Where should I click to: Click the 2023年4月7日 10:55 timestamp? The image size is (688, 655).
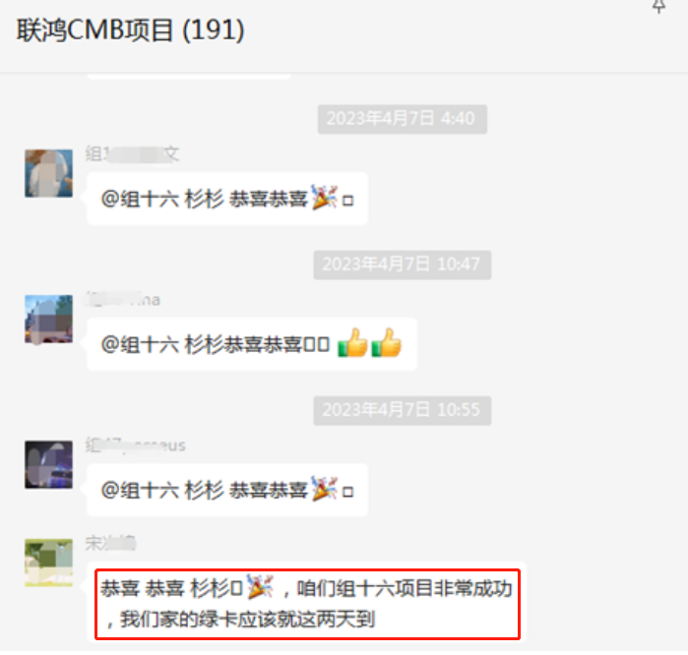pos(402,410)
